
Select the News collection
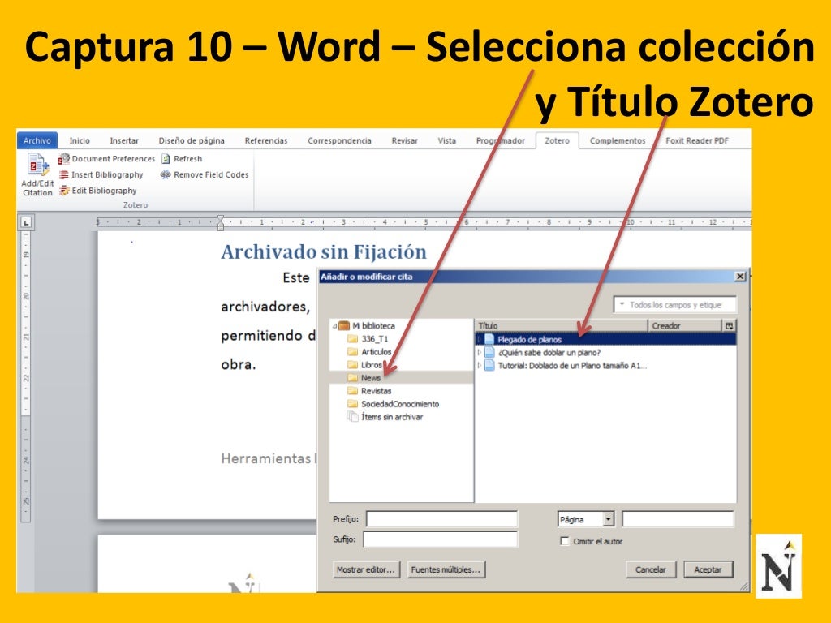[x=401, y=378]
